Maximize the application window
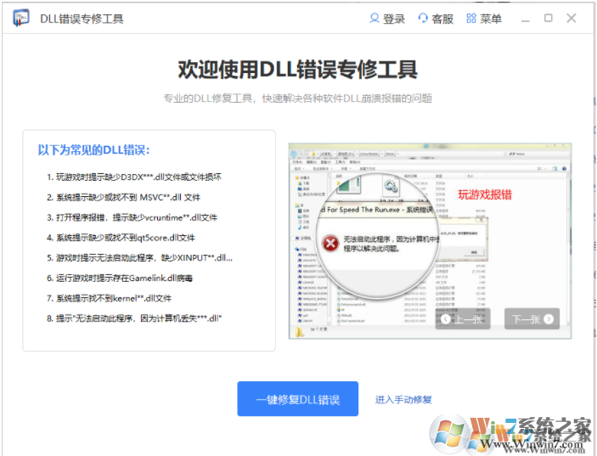Screen dimensions: 597x456 pyautogui.click(x=549, y=18)
